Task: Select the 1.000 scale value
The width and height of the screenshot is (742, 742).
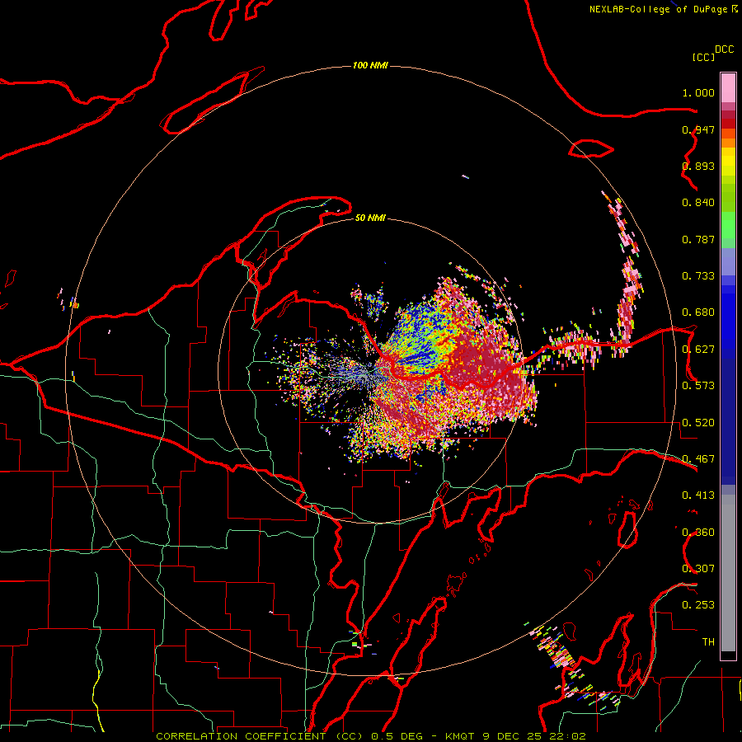Action: coord(698,92)
